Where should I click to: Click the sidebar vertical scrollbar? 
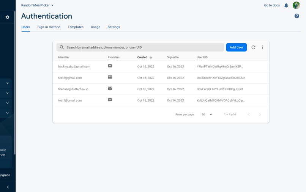click(x=15, y=83)
